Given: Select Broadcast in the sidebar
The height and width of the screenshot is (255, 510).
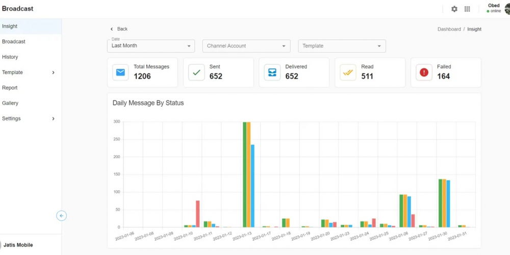Looking at the screenshot, I should tap(14, 42).
